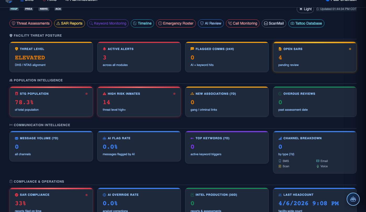Go to SAR Reports

(70, 23)
